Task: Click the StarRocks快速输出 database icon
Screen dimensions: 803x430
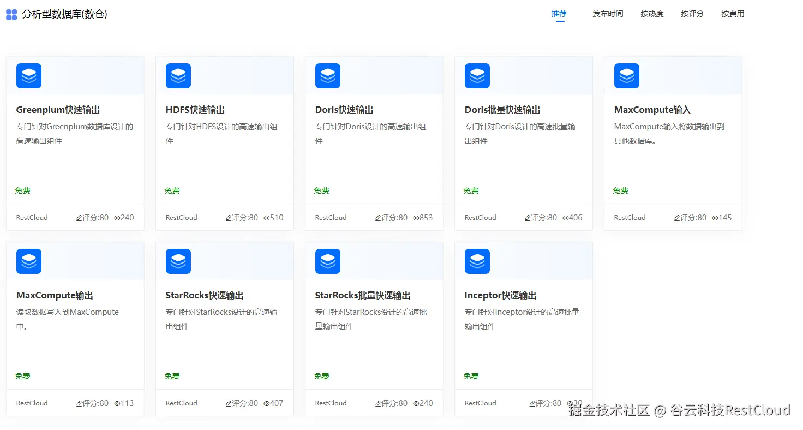Action: (x=178, y=261)
